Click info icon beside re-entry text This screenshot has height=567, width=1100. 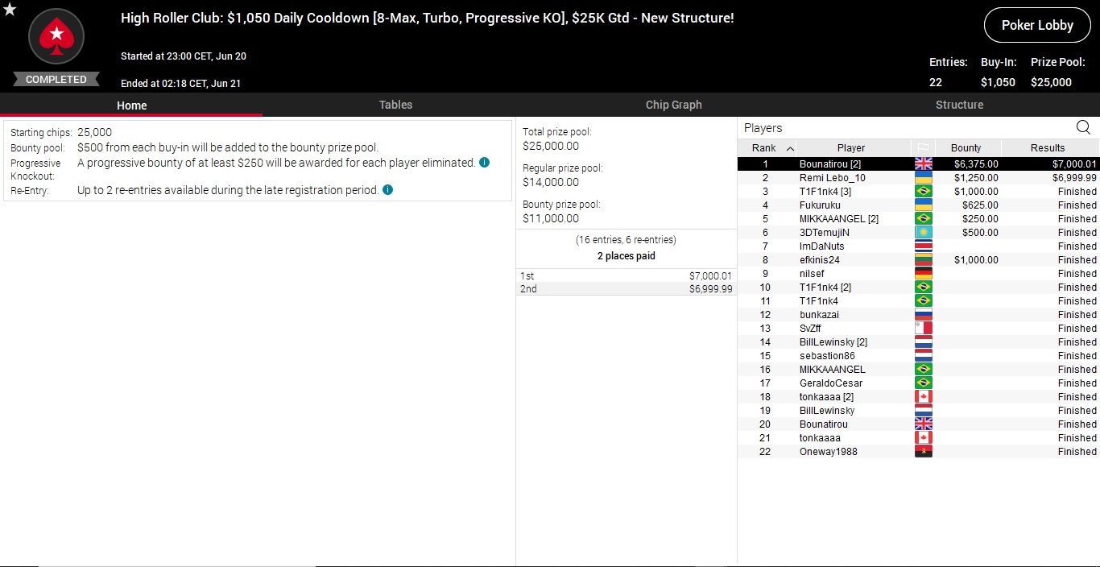(387, 190)
